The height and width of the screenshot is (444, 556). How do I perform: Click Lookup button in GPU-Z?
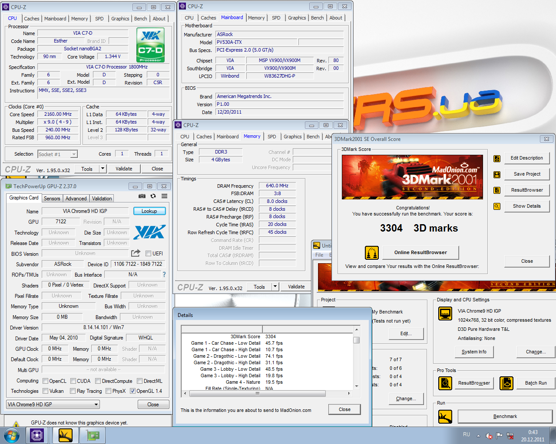click(x=149, y=211)
